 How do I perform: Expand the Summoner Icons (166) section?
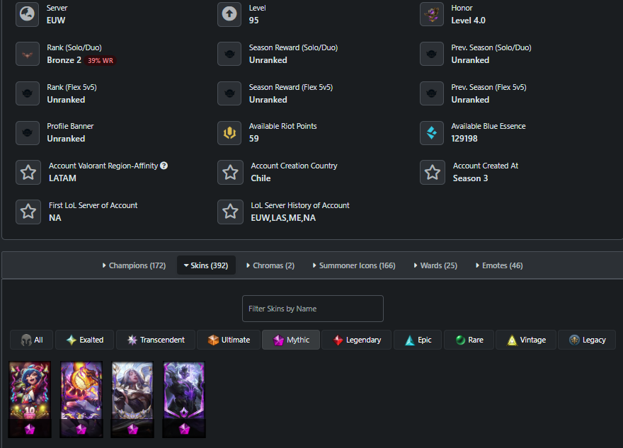pos(354,265)
